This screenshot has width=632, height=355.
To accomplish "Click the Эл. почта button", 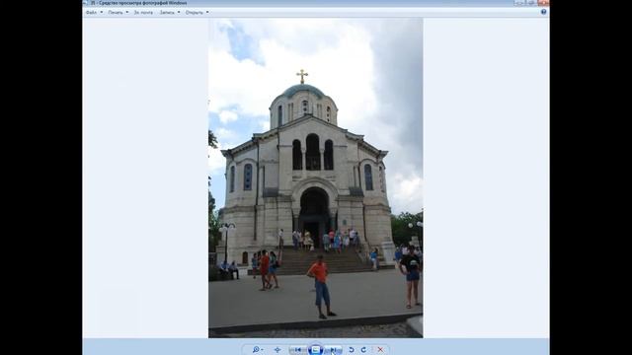I will pyautogui.click(x=143, y=13).
